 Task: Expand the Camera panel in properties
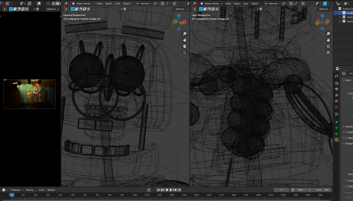(x=344, y=127)
